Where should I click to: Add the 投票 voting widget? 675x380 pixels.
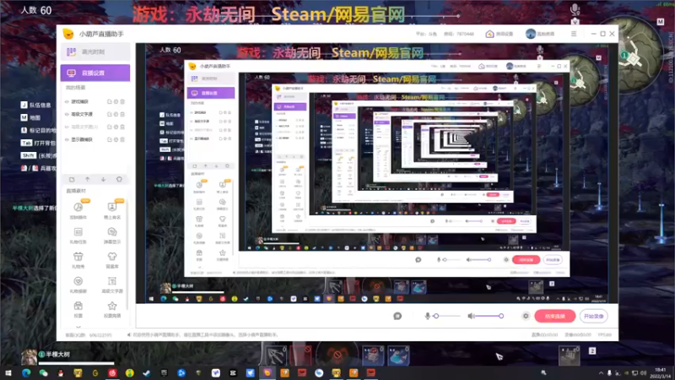tap(78, 309)
